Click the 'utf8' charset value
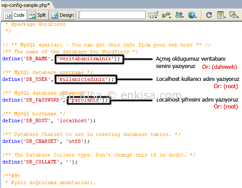This screenshot has height=188, width=242. (x=75, y=141)
